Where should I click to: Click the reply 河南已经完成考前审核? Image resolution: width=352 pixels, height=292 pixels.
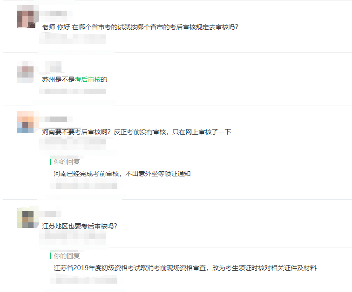122,174
